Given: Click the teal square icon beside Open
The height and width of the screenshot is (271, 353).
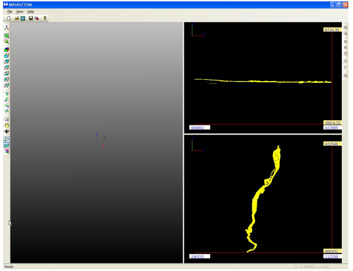Looking at the screenshot, I should point(23,18).
